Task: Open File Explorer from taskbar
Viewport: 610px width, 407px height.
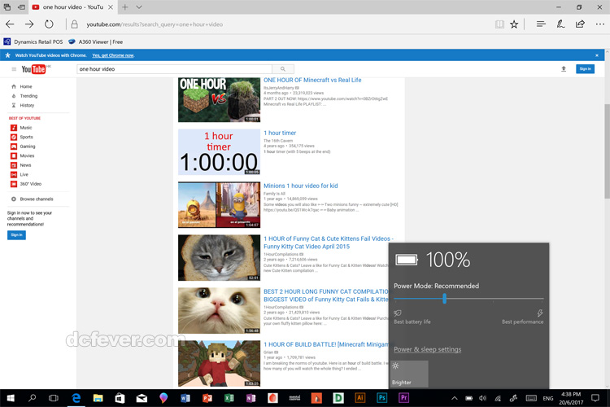Action: pos(98,398)
